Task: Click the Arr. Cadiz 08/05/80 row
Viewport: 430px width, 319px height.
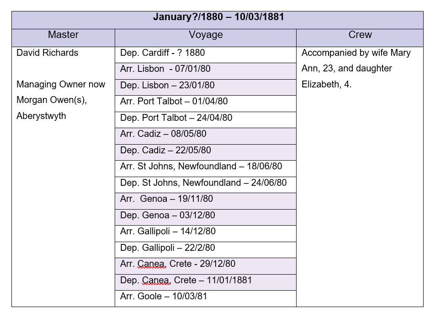Action: click(x=163, y=134)
